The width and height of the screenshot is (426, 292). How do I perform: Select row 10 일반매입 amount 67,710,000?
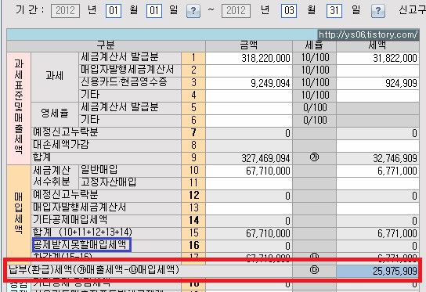pyautogui.click(x=249, y=171)
